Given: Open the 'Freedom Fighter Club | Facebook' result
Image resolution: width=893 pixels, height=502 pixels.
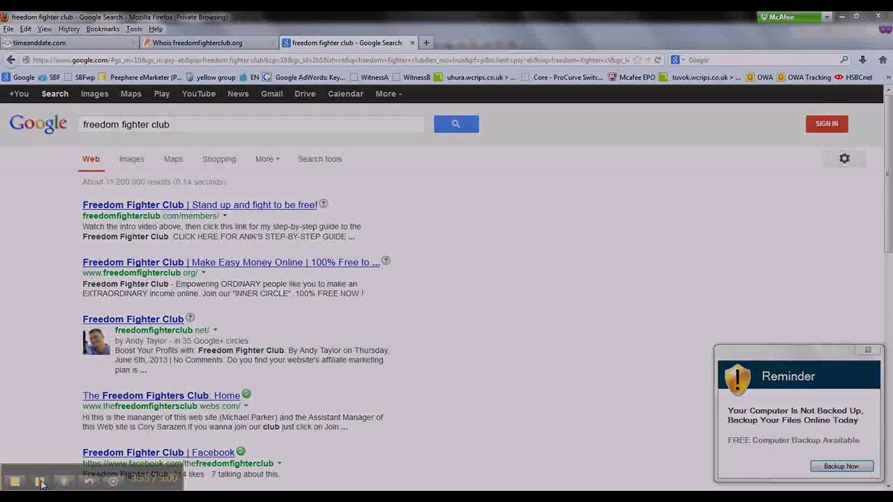Looking at the screenshot, I should click(158, 452).
